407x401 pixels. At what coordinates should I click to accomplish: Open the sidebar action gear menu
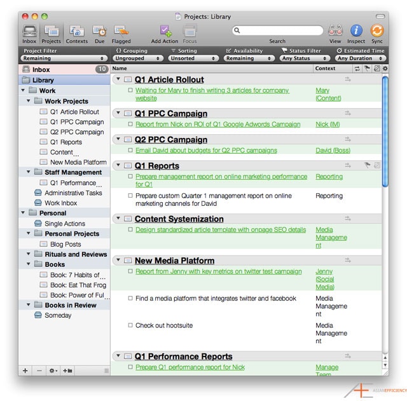[53, 370]
